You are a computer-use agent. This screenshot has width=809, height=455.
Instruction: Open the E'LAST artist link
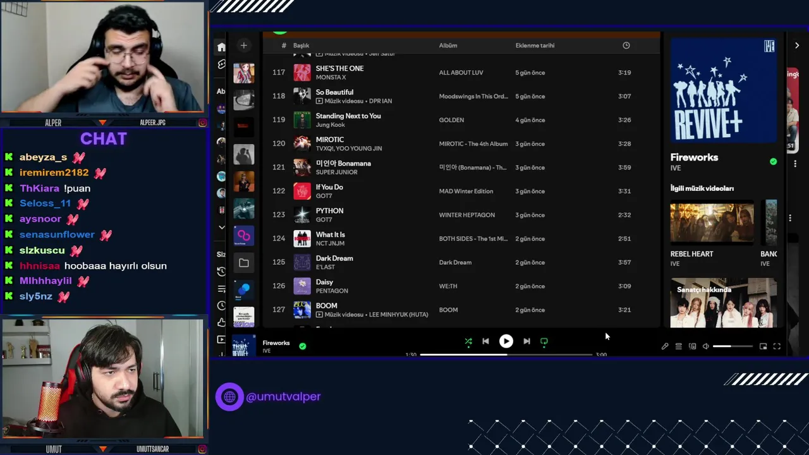pyautogui.click(x=325, y=267)
